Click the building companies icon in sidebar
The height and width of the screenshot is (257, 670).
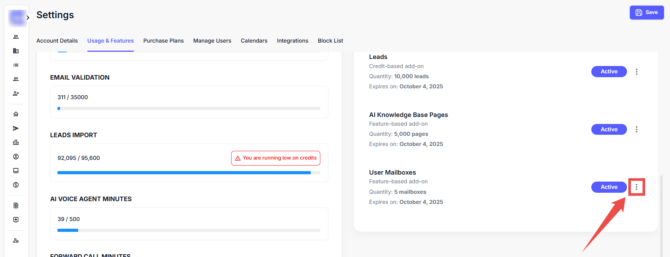point(16,51)
